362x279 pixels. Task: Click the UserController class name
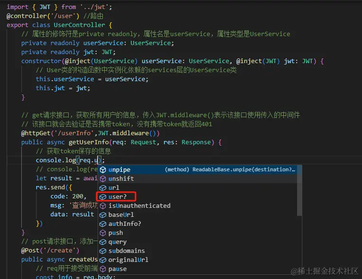[x=79, y=25]
